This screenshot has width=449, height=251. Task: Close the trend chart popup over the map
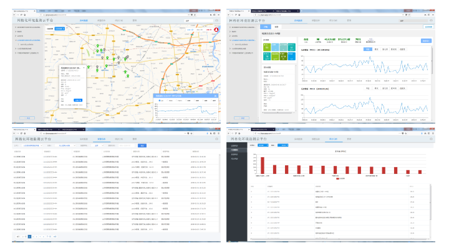click(x=216, y=96)
